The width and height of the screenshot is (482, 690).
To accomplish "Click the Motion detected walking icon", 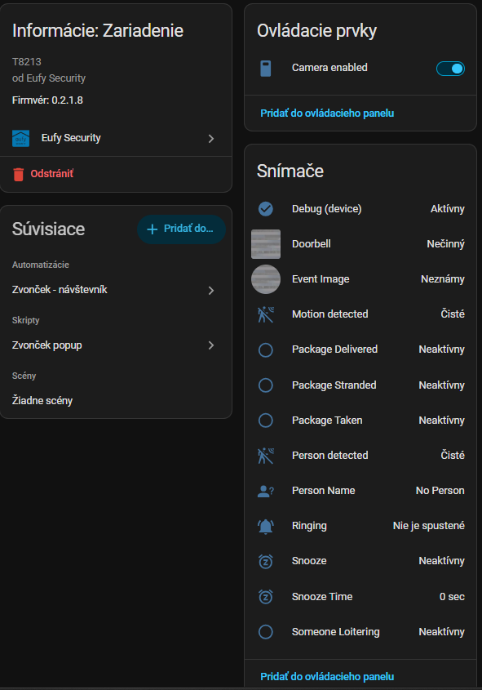I will point(265,314).
